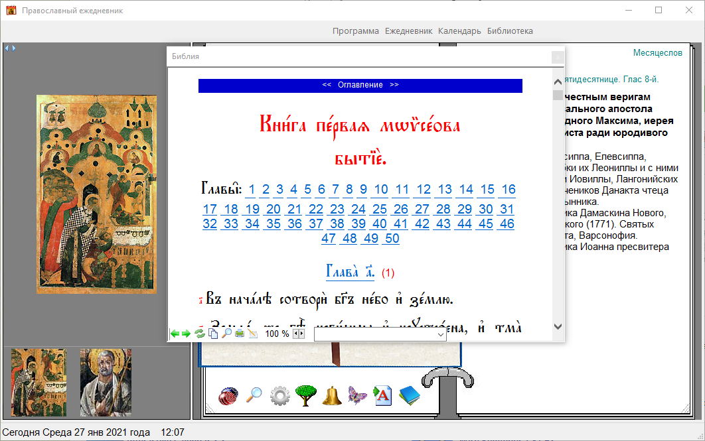Select the second thumbnail of apostle icon
The width and height of the screenshot is (705, 441).
click(x=106, y=383)
